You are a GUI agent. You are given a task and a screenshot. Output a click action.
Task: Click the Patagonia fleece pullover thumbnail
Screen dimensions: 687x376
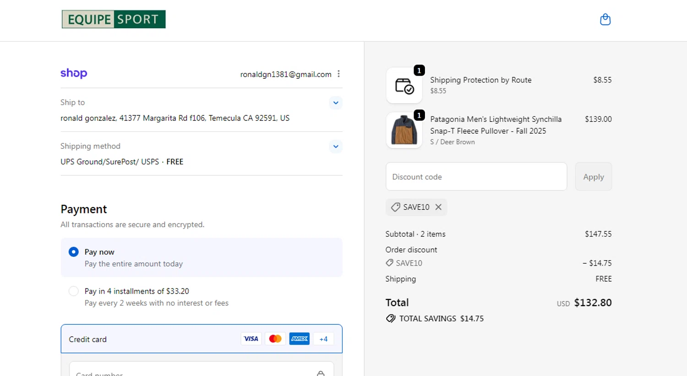coord(404,130)
